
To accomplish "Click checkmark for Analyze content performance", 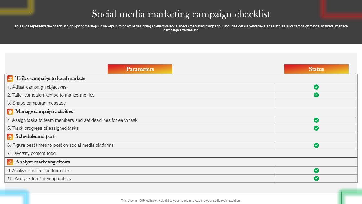I will (x=316, y=171).
